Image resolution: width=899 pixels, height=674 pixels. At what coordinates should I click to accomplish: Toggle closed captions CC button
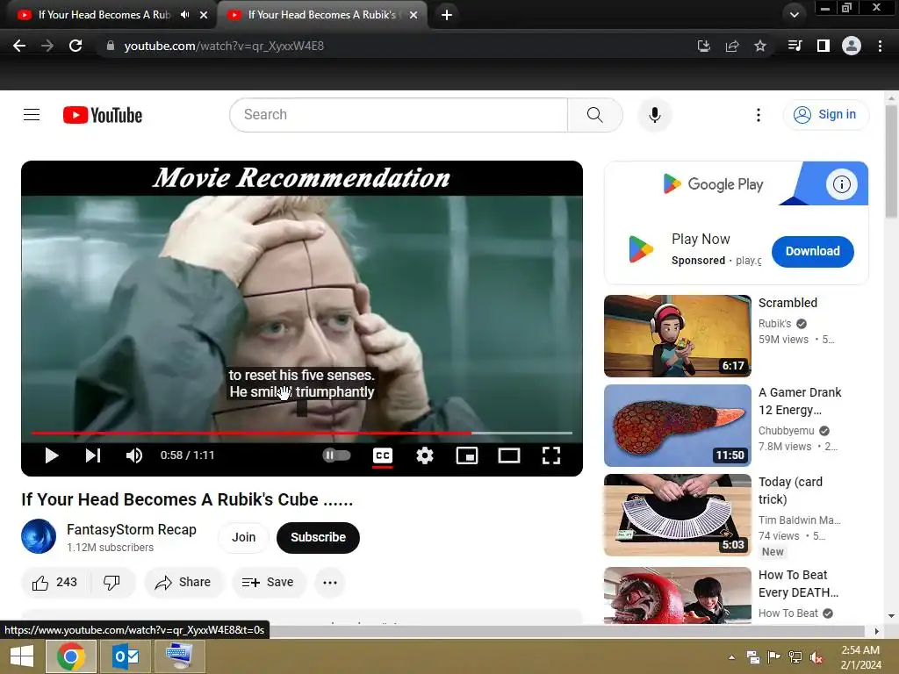383,455
